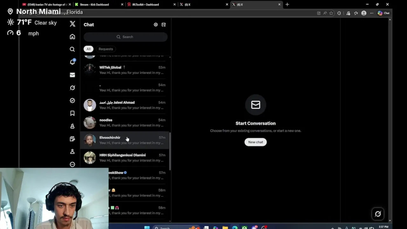Open browser profile avatar icon
The width and height of the screenshot is (407, 229).
tap(364, 13)
